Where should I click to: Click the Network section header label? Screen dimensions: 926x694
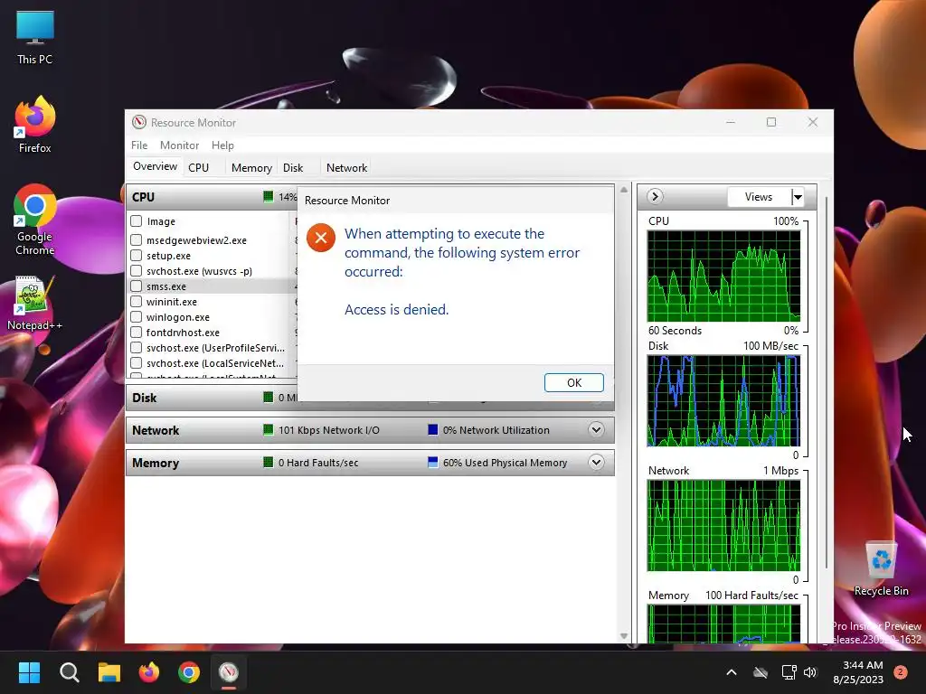(156, 430)
